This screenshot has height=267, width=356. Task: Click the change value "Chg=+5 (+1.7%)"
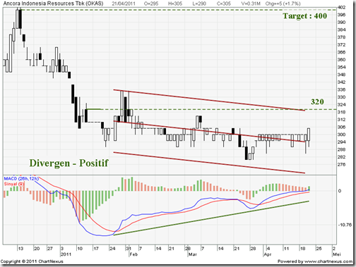[283, 4]
